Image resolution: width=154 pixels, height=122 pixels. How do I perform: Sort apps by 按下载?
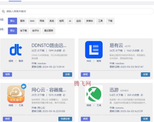24,31
